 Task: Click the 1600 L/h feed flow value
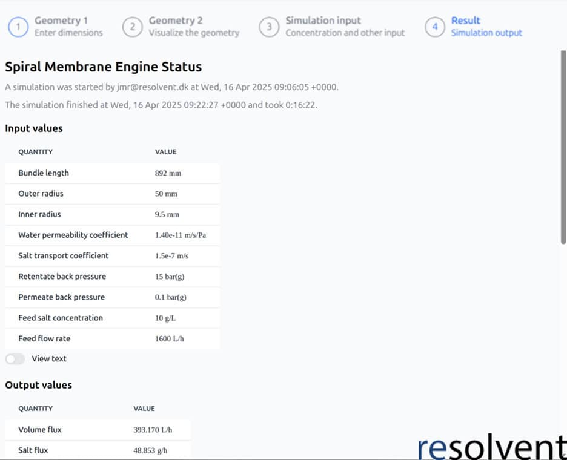(x=169, y=338)
